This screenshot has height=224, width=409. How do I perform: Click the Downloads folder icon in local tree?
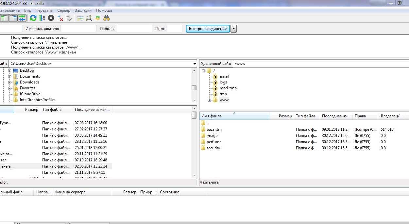click(16, 82)
